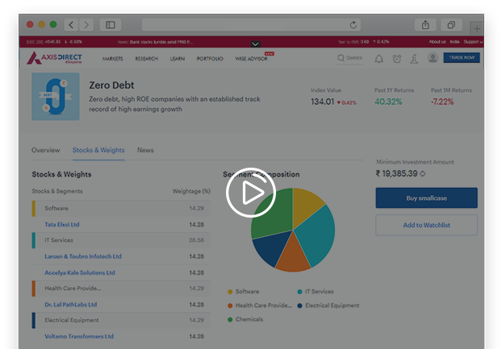Click Add to Watchlist button
The height and width of the screenshot is (349, 502).
click(426, 225)
